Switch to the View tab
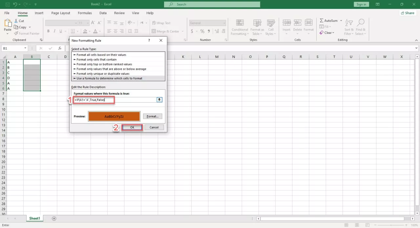 pos(136,13)
